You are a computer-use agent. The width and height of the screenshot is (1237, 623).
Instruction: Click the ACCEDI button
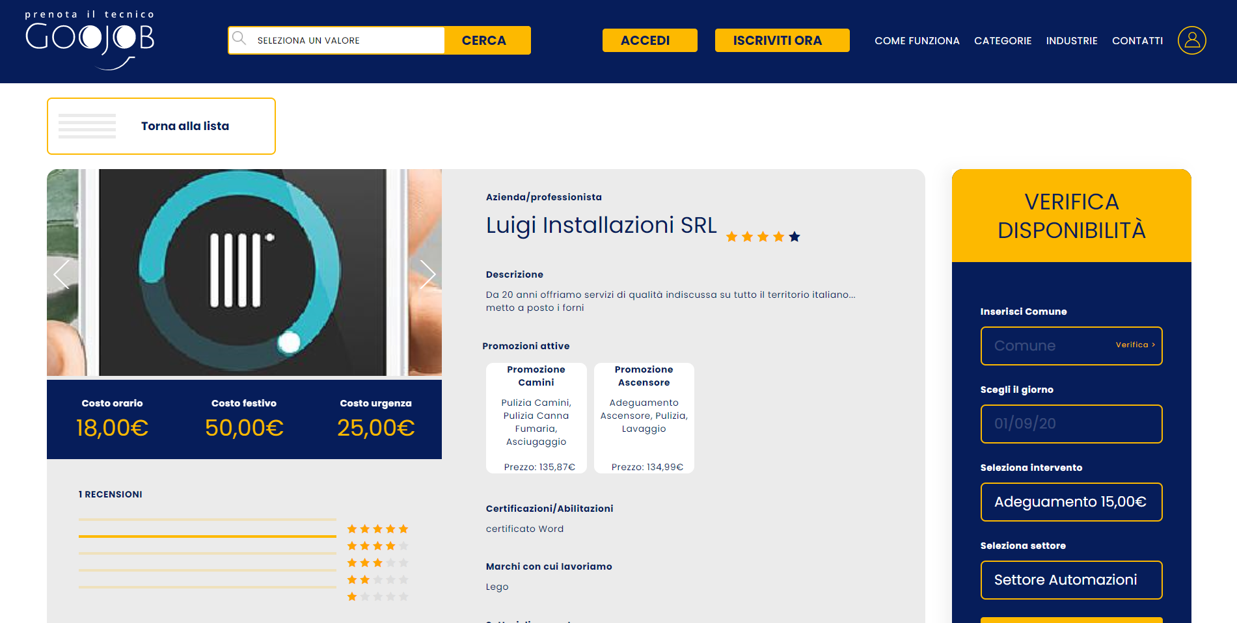[649, 40]
